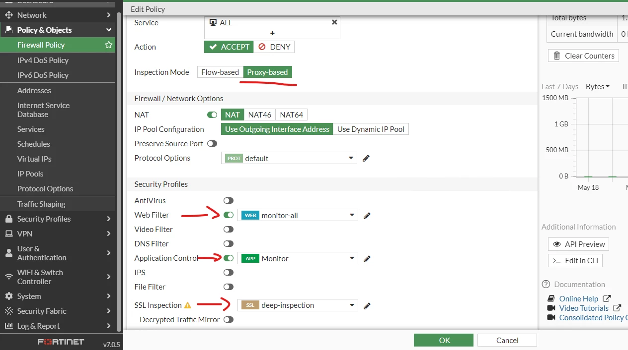Click the WiFi & Switch Controller wifi icon
The image size is (628, 350).
pos(8,277)
